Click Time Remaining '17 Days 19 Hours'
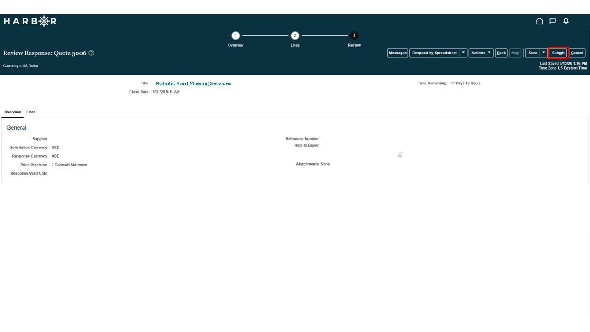The width and height of the screenshot is (590, 332). [x=466, y=83]
